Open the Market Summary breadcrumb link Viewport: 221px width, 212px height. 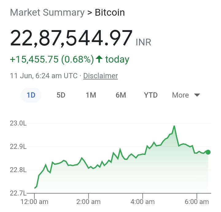tap(47, 13)
